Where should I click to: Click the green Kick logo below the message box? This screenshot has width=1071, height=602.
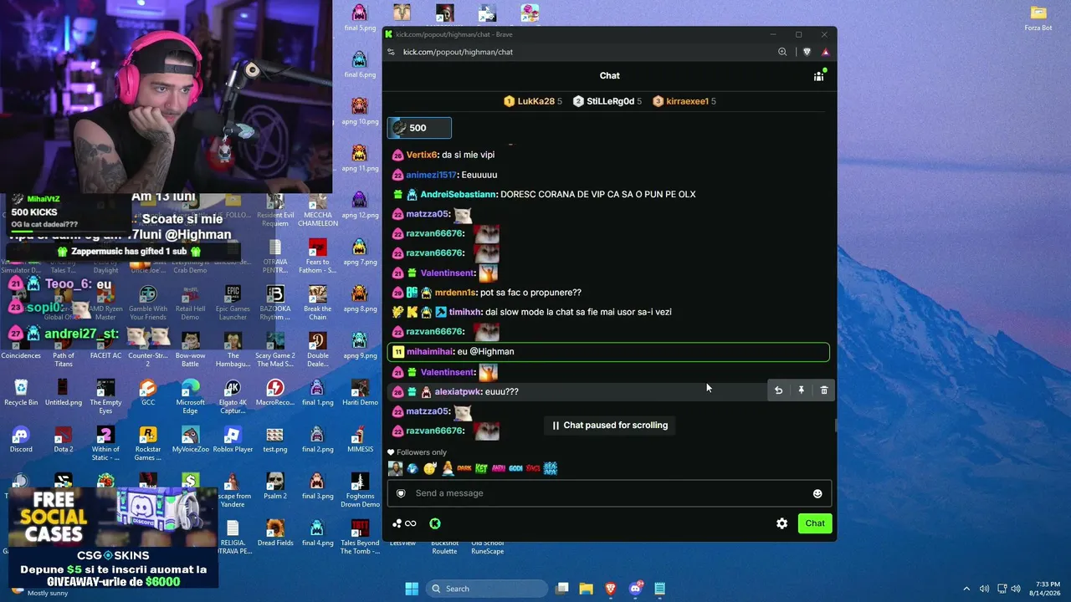[435, 523]
